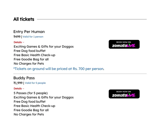Click 'Free Dog food buffet' under Entry Per Human

[30, 51]
